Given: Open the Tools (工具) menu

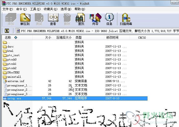Looking at the screenshot, I should [35, 9].
